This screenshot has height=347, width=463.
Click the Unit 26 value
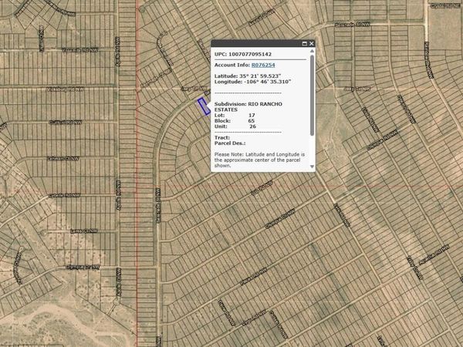[x=253, y=126]
